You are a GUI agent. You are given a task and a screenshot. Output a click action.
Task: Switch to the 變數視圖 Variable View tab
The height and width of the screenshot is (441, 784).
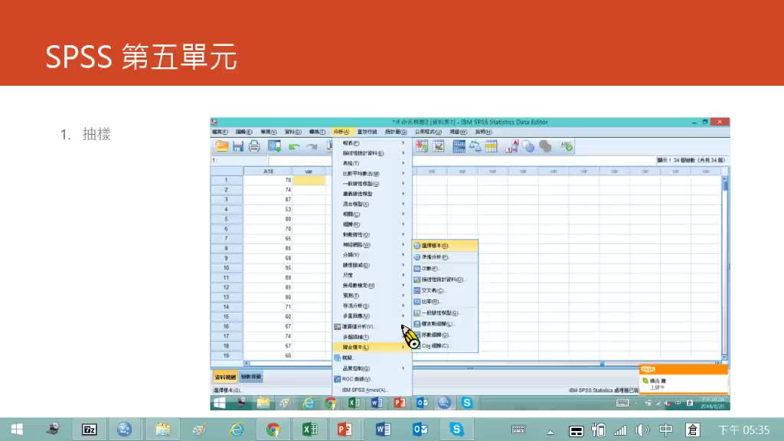coord(251,377)
